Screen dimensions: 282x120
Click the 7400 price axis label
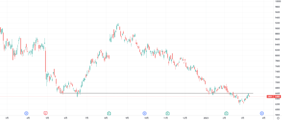(278, 72)
